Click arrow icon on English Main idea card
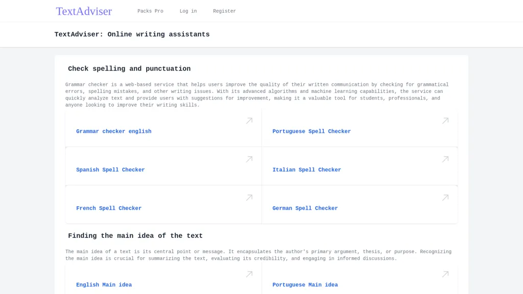 coord(249,274)
